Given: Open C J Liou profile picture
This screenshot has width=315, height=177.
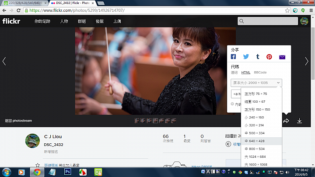Looking at the screenshot, I should pos(32,141).
